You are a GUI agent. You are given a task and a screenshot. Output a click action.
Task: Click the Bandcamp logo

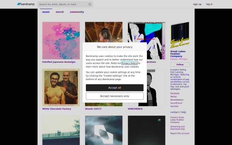[26, 4]
